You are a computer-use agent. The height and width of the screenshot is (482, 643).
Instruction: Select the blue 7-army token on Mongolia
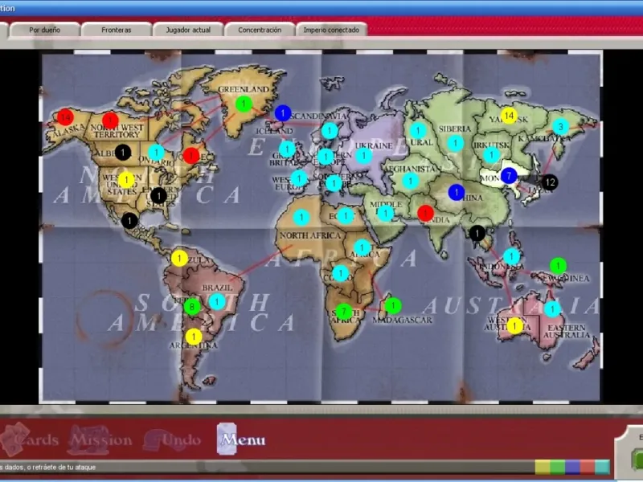click(509, 176)
